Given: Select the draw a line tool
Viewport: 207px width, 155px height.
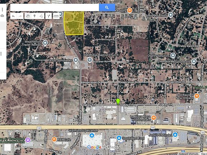Looking at the screenshot, I should (41, 16).
